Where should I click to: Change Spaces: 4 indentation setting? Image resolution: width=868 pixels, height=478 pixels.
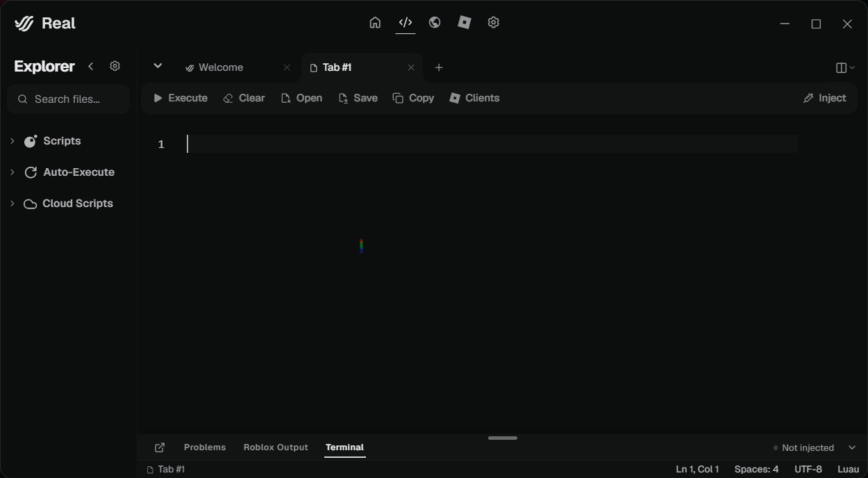tap(756, 470)
